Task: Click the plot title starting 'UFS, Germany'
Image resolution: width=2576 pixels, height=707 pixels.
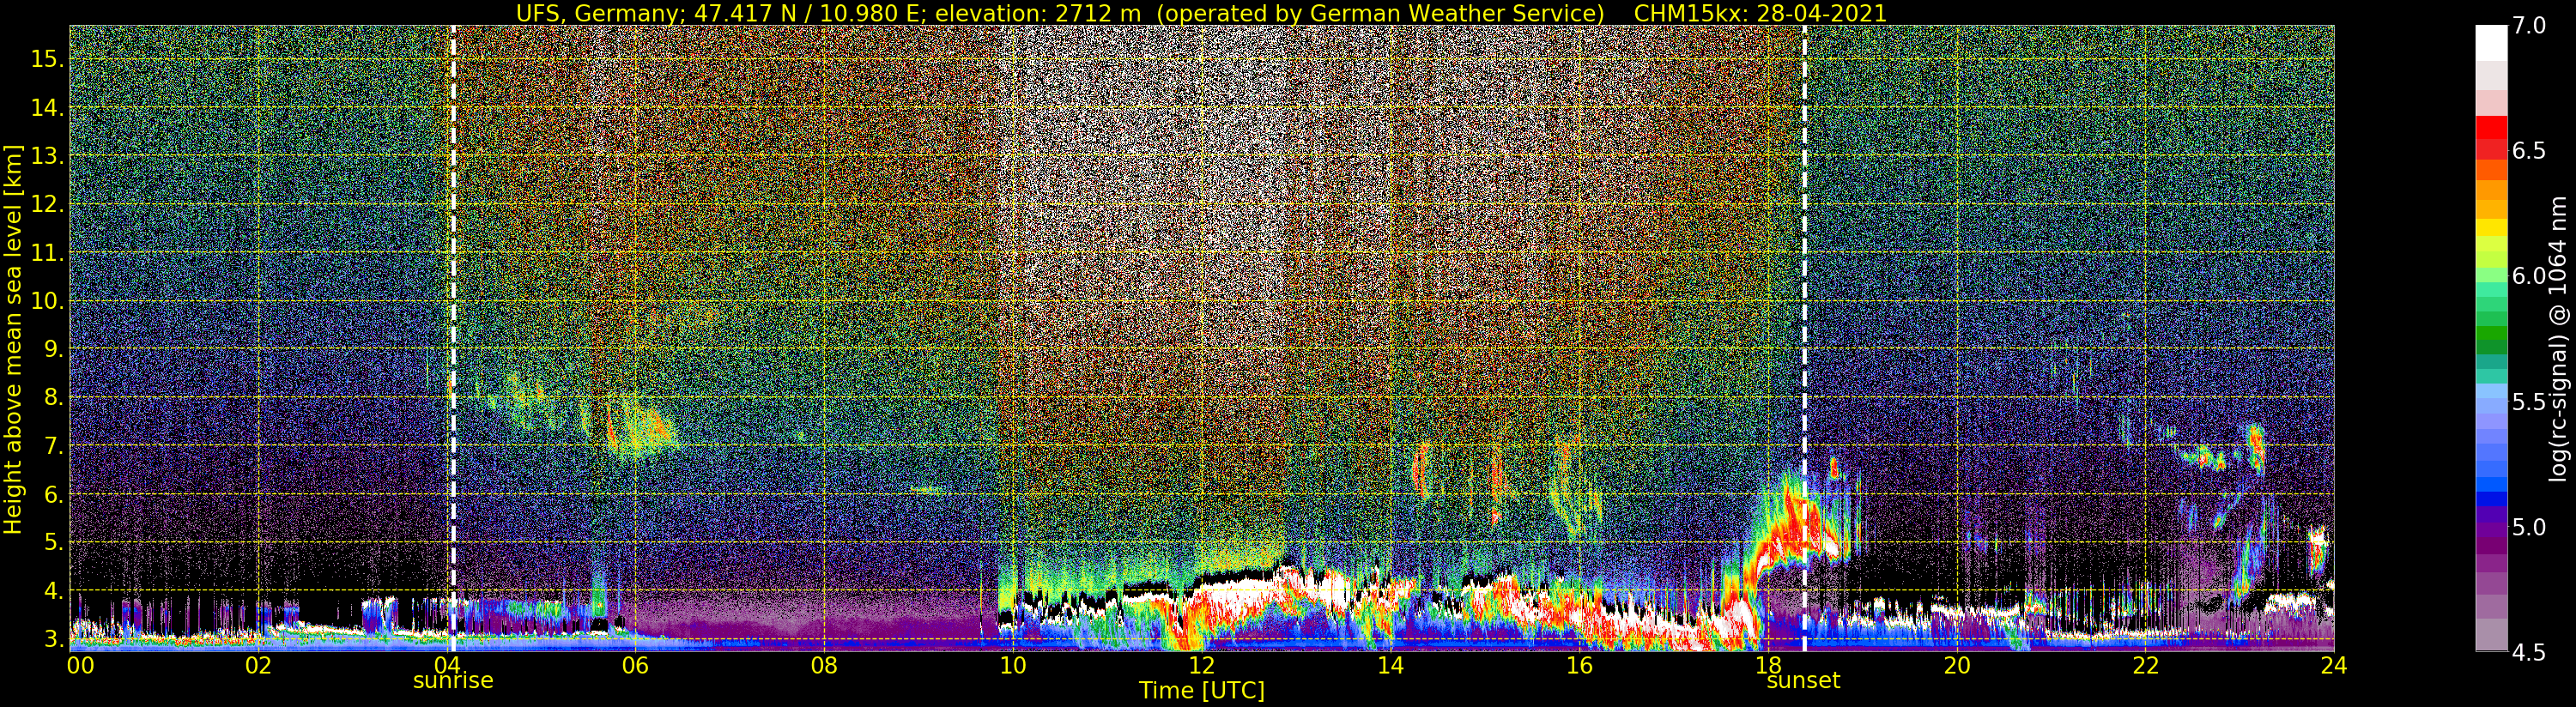Action: pos(1201,13)
